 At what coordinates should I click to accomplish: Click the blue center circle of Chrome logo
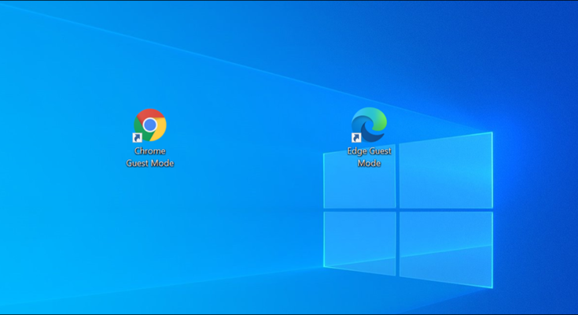point(149,125)
